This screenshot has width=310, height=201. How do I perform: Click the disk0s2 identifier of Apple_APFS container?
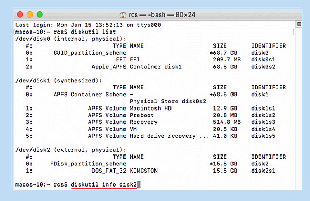pos(263,67)
